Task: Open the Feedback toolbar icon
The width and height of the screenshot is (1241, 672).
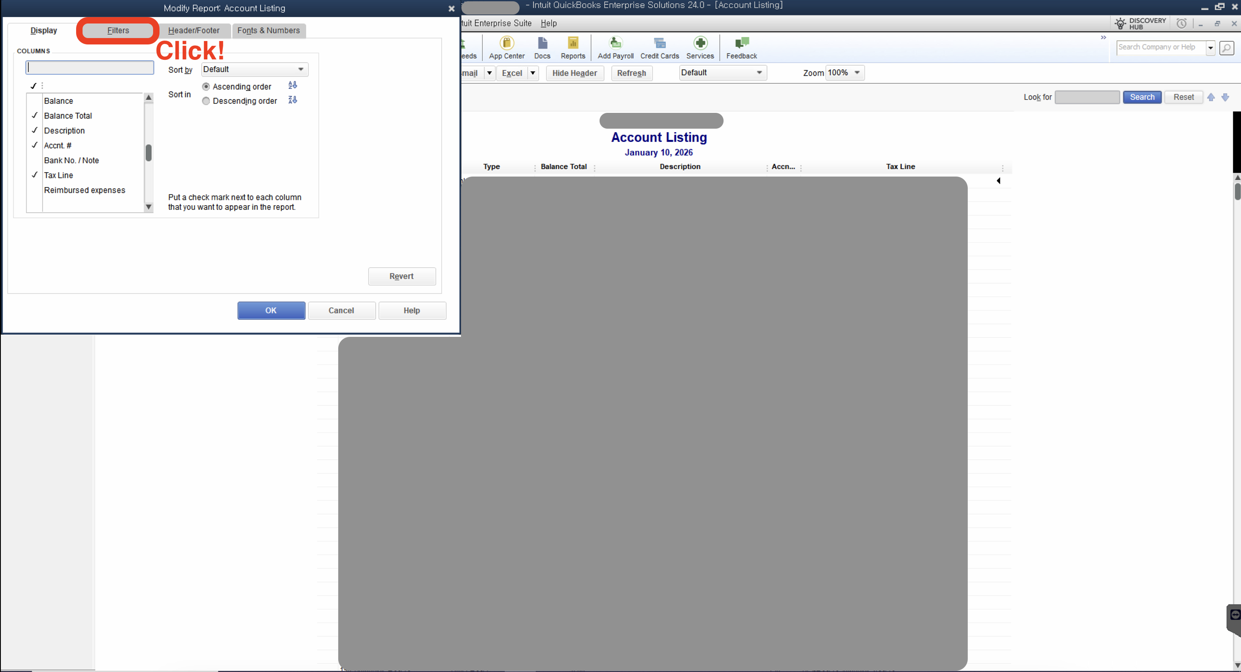Action: (742, 47)
